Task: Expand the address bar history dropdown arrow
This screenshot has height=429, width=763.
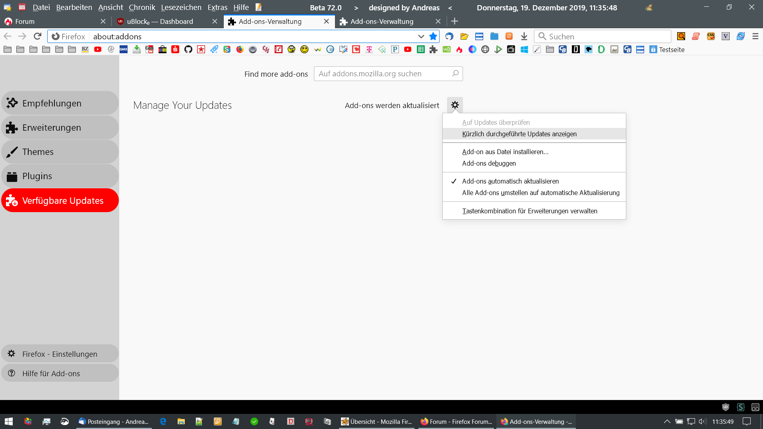Action: (x=421, y=37)
